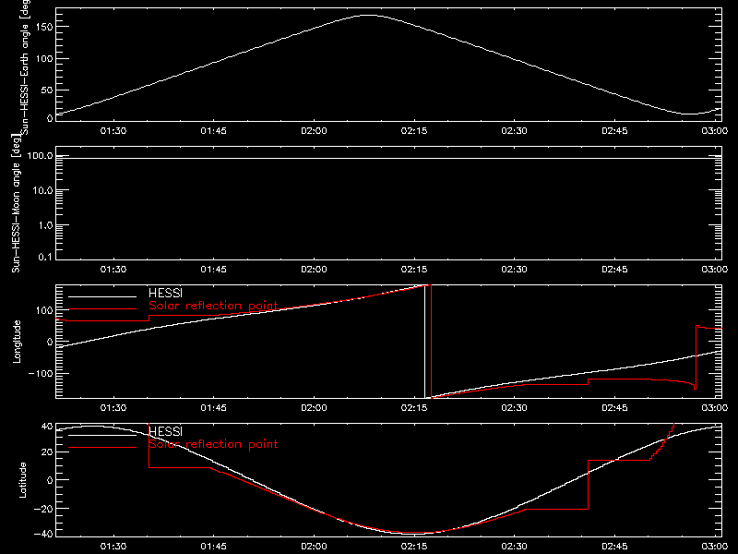Image resolution: width=738 pixels, height=554 pixels.
Task: Click 02:30 time label under Earth angle plot
Action: (515, 131)
